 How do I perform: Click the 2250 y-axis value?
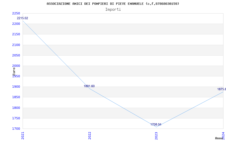coord(16,13)
